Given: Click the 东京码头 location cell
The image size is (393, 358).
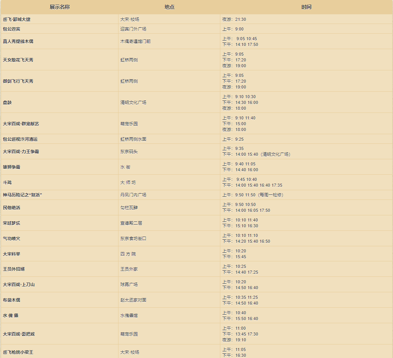Looking at the screenshot, I should (x=129, y=152).
